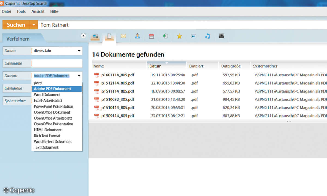Open the Tools menu
Image resolution: width=327 pixels, height=196 pixels.
tap(21, 11)
